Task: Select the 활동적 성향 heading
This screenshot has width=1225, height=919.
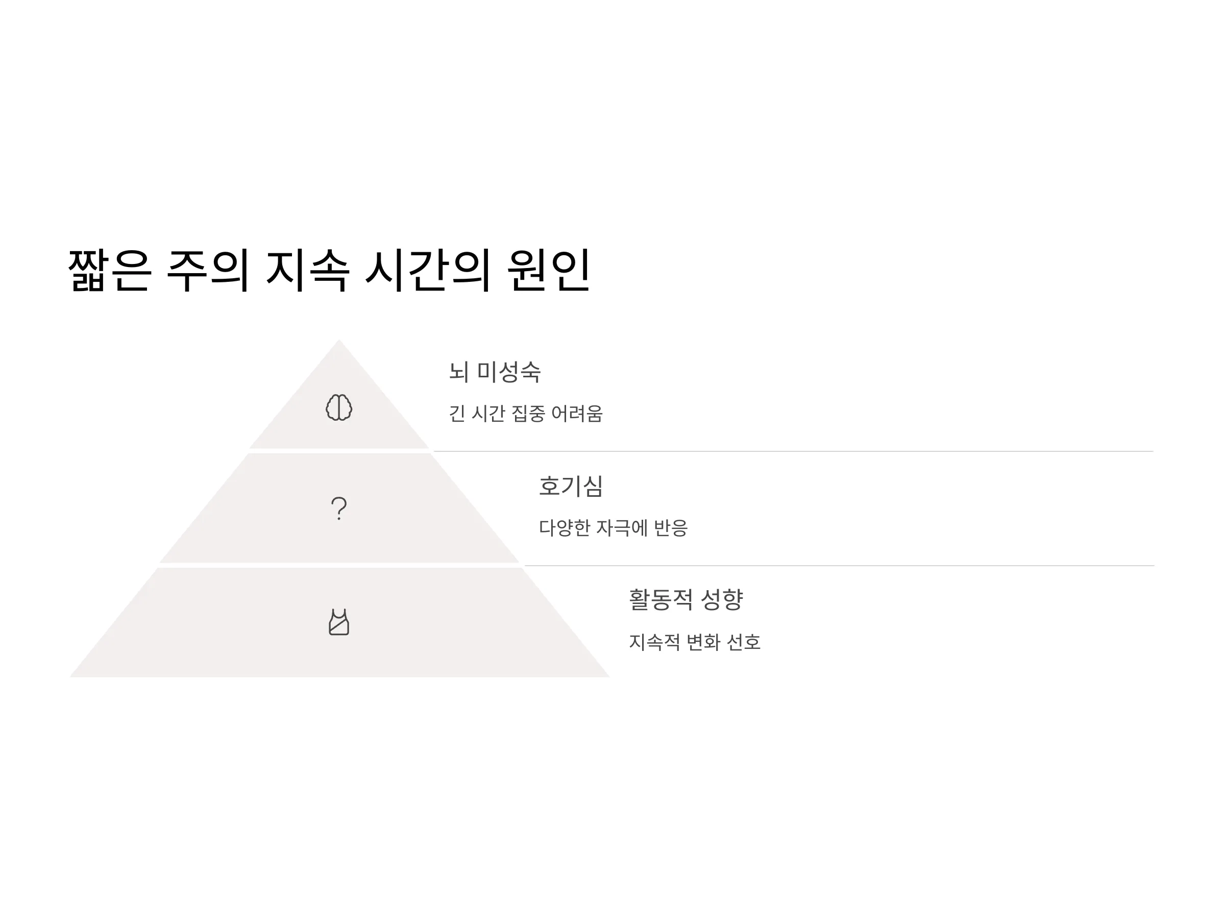Action: tap(685, 600)
